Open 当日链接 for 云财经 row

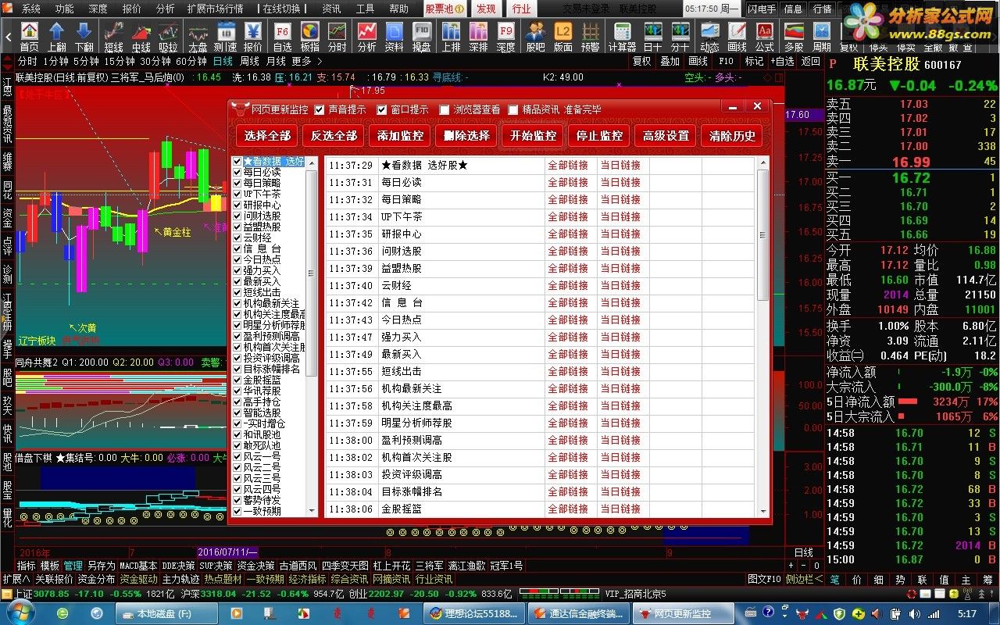pos(620,285)
